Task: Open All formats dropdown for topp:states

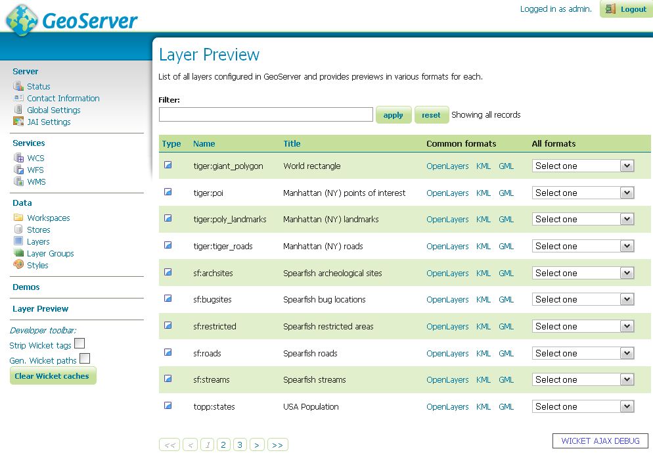Action: coord(583,406)
